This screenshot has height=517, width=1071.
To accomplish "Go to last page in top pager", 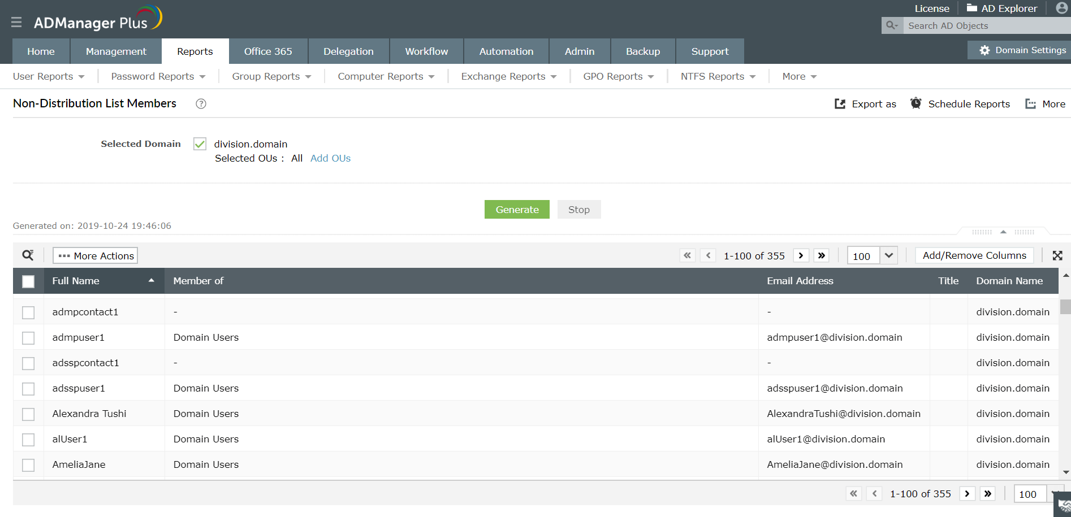I will click(822, 255).
